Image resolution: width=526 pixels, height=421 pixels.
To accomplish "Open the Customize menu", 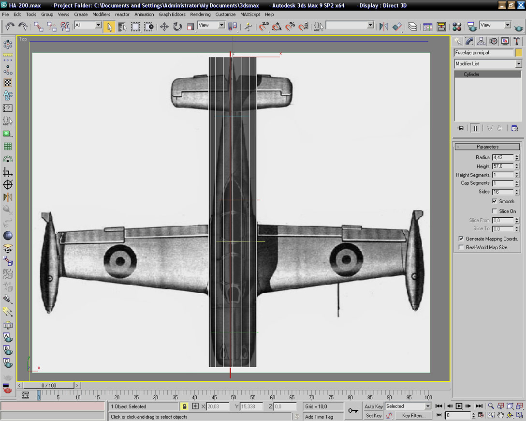I will pos(225,15).
